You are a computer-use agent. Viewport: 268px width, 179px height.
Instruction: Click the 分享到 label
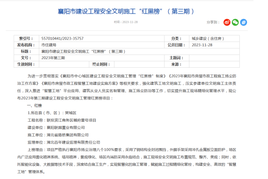(213, 22)
